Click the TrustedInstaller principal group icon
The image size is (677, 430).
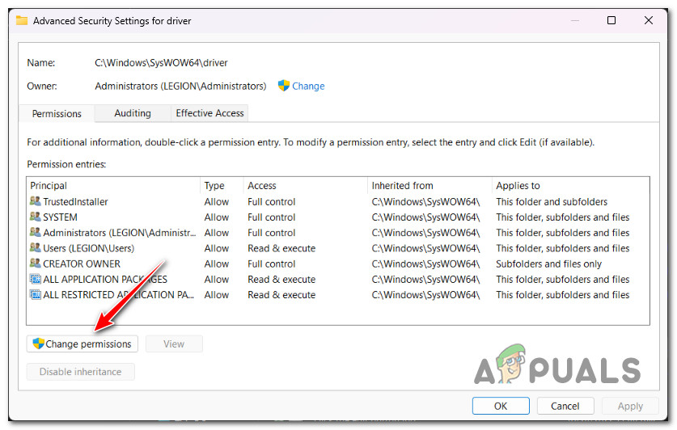pos(36,201)
